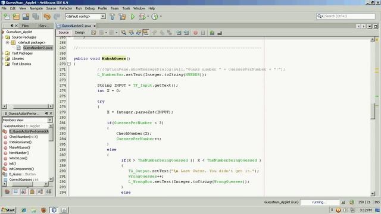The height and width of the screenshot is (214, 381).
Task: Run the main project with green arrow
Action: click(132, 17)
